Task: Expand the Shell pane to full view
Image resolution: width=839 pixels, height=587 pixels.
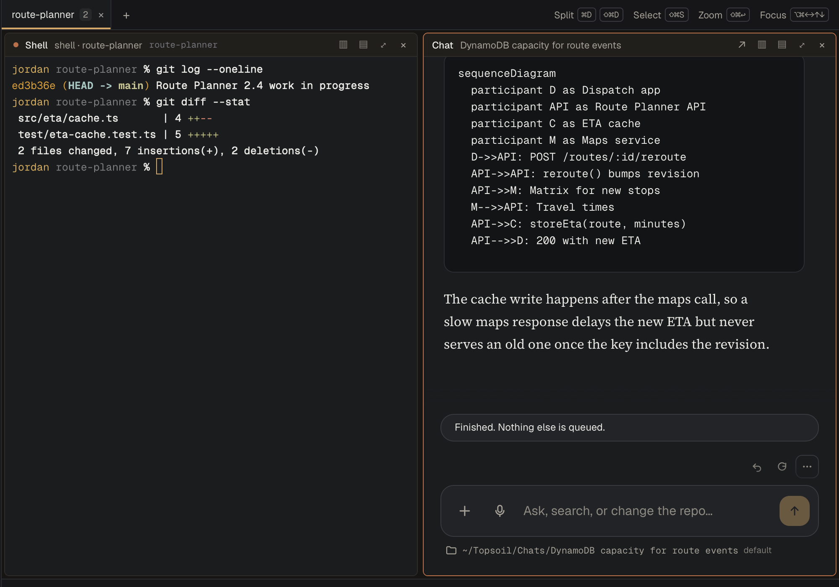Action: click(x=383, y=45)
